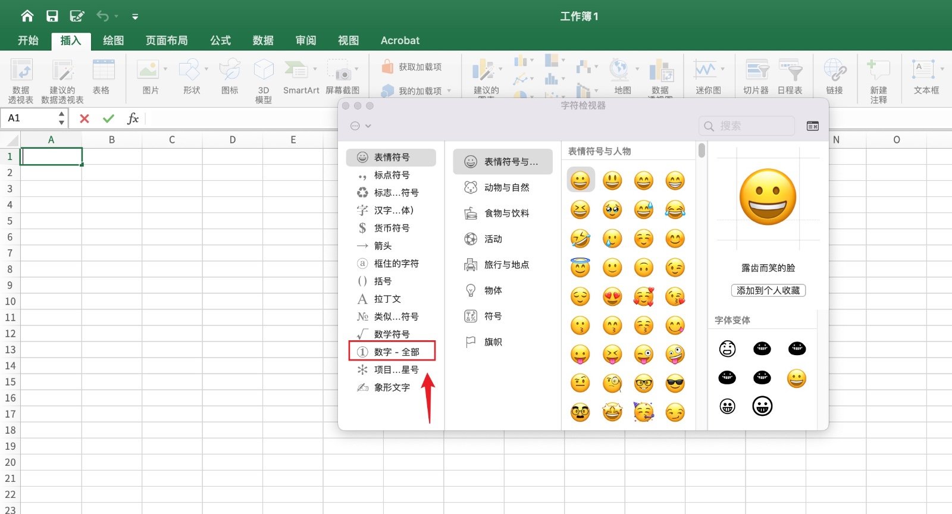
Task: Select 货币符号 category
Action: tap(391, 228)
